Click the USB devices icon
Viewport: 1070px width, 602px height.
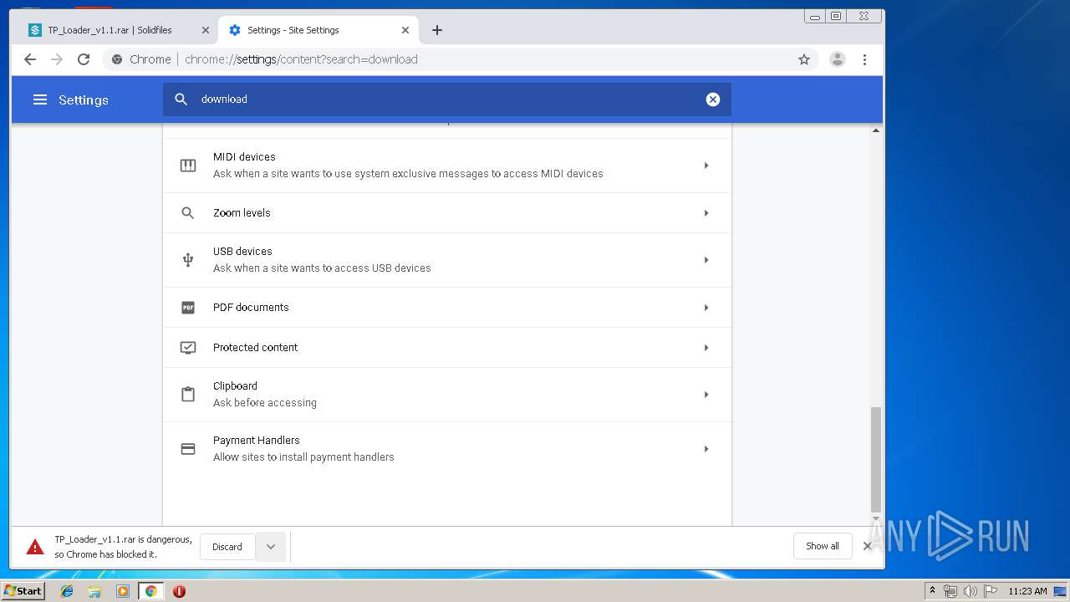tap(188, 260)
